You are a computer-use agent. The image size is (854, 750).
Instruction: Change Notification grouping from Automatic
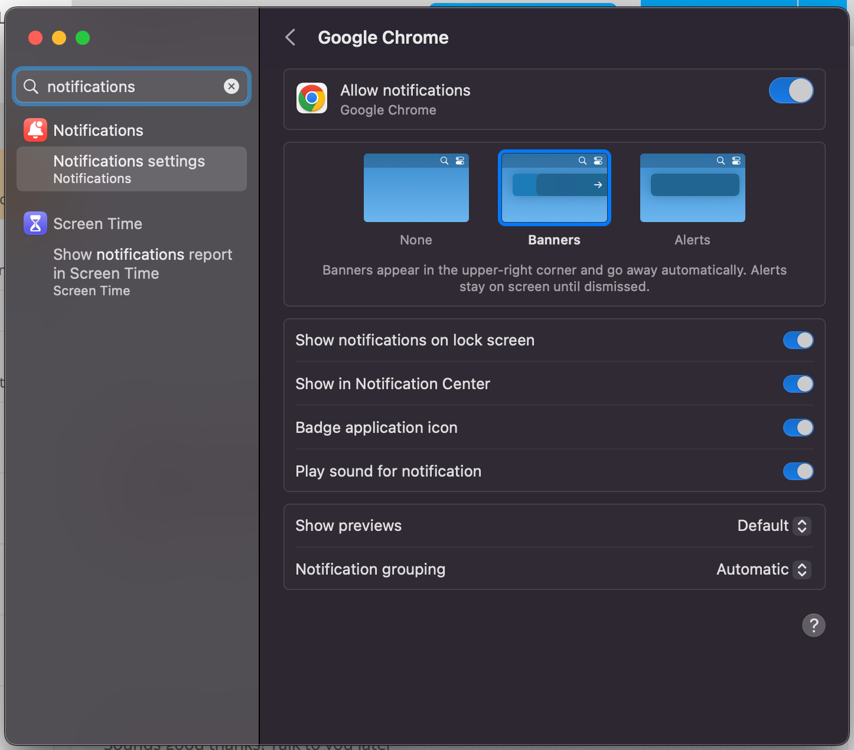click(x=762, y=569)
